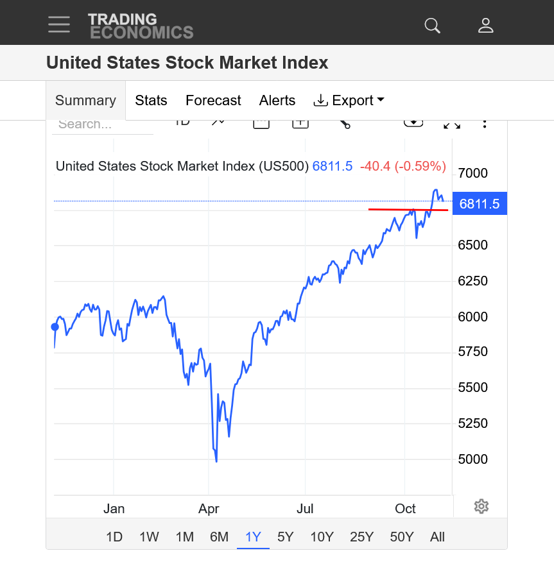Click the chart download icon
The width and height of the screenshot is (554, 578).
(413, 123)
